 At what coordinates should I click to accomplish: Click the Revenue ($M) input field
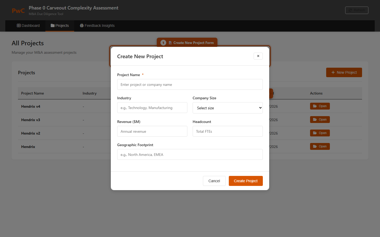pos(152,131)
